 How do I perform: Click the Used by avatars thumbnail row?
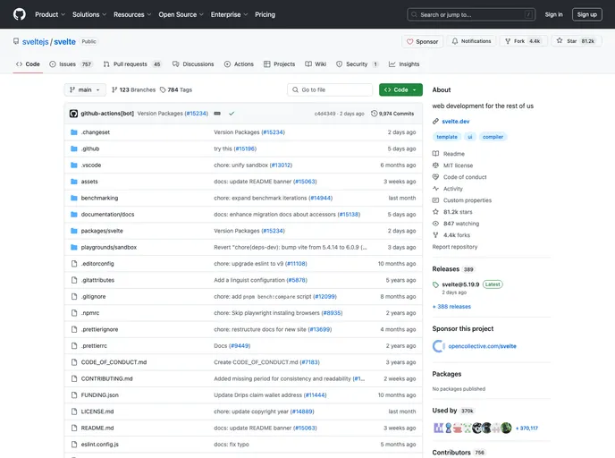coord(473,428)
